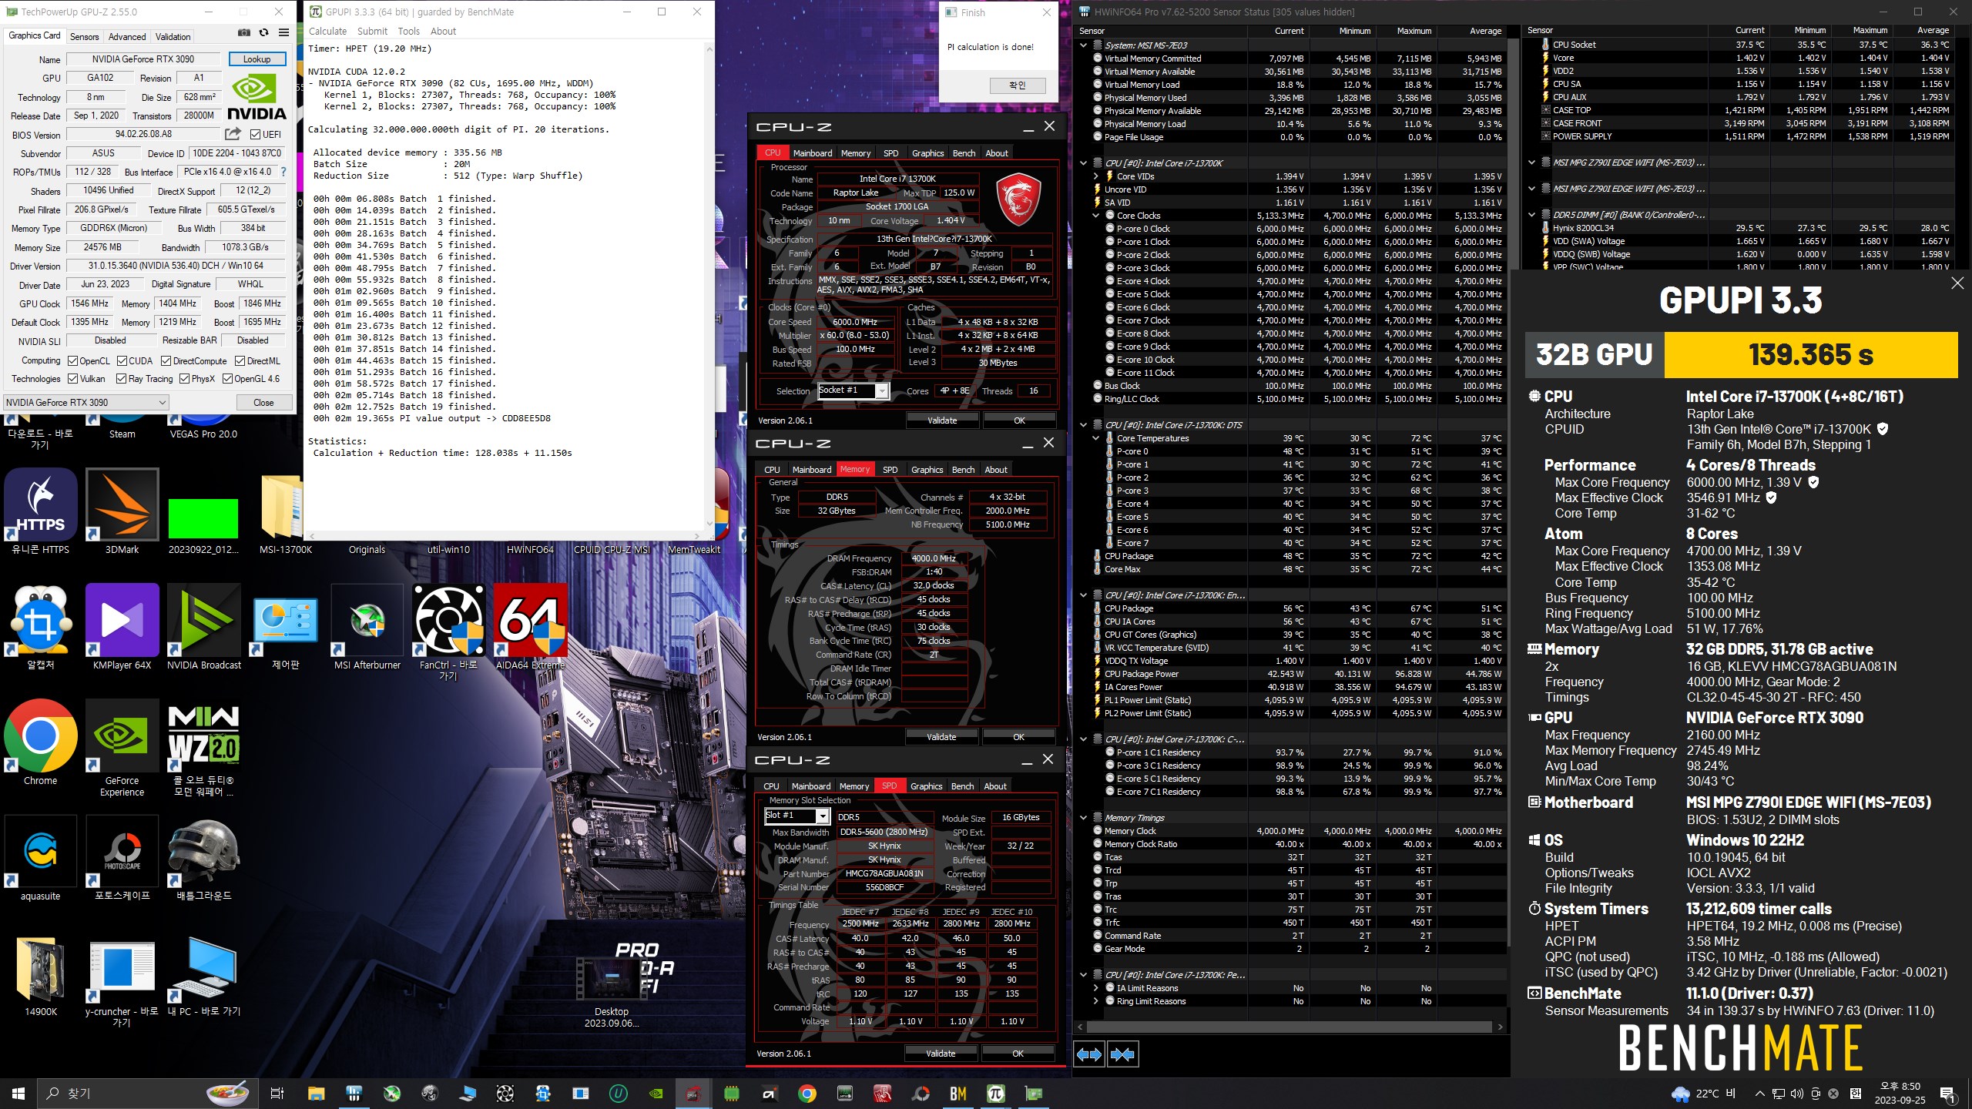This screenshot has height=1109, width=1972.
Task: Click Validate in the CPU-Z SPD window
Action: pos(941,1054)
